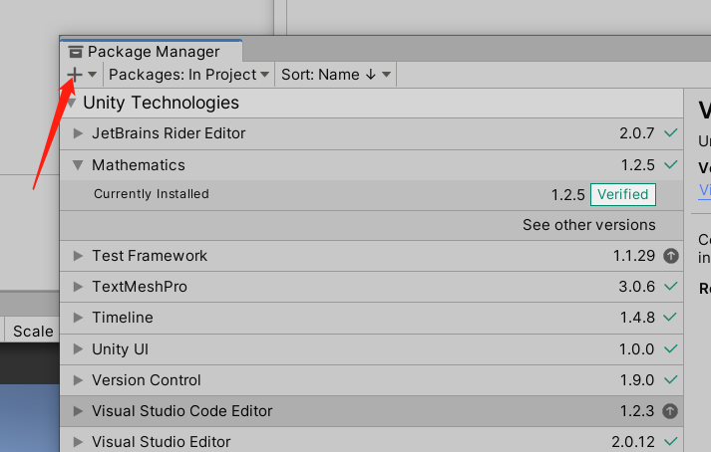Click checkmark icon beside Timeline version

click(x=671, y=318)
